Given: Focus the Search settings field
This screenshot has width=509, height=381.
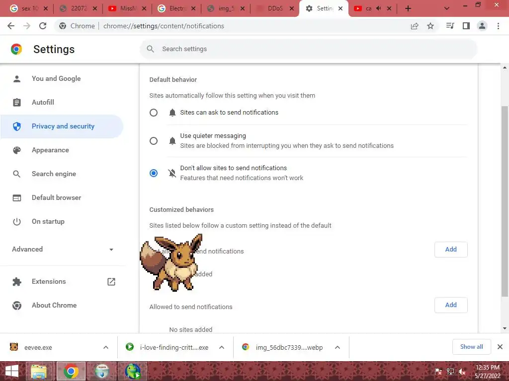Looking at the screenshot, I should 308,49.
